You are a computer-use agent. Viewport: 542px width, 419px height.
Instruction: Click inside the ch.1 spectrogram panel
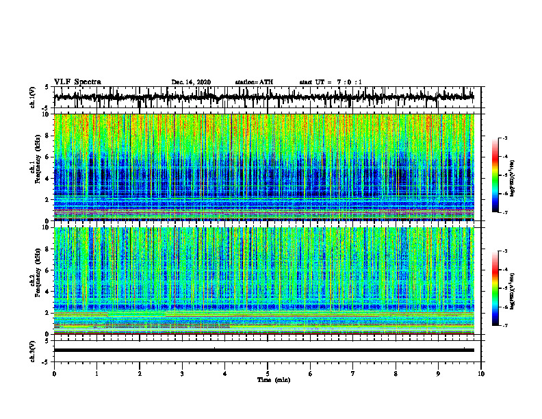click(264, 167)
